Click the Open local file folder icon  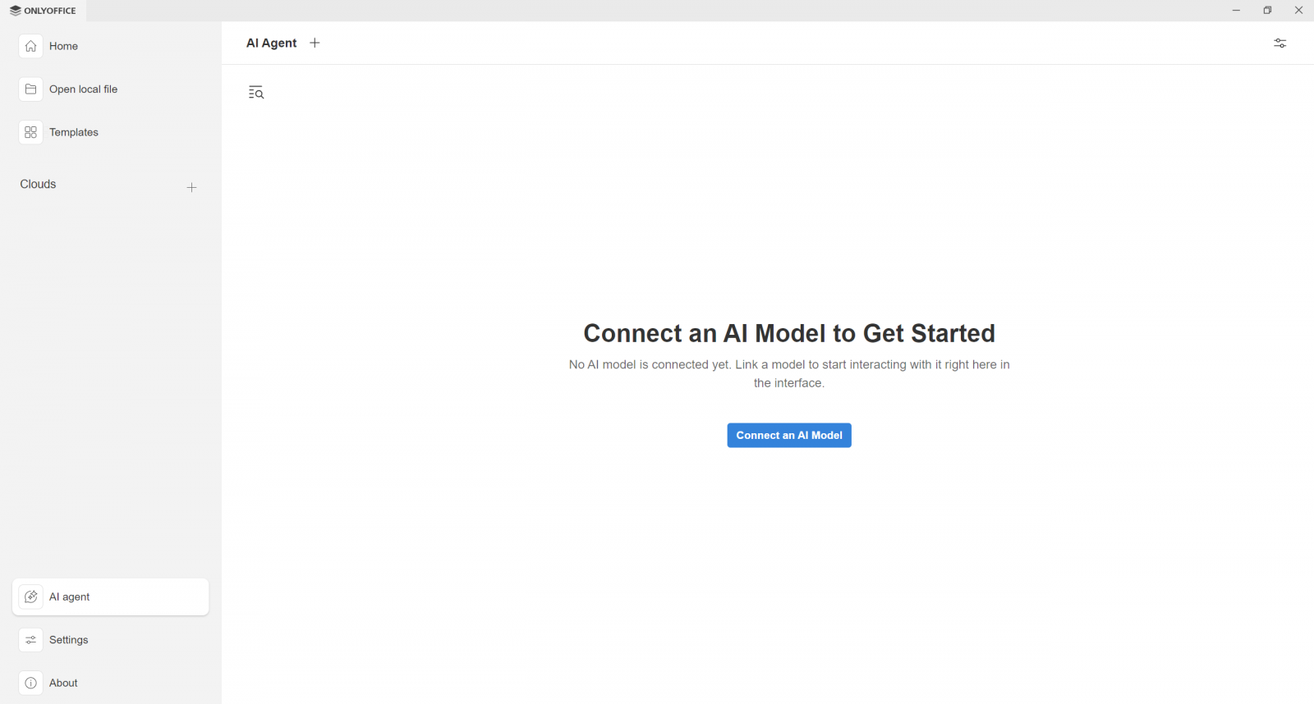[x=30, y=89]
